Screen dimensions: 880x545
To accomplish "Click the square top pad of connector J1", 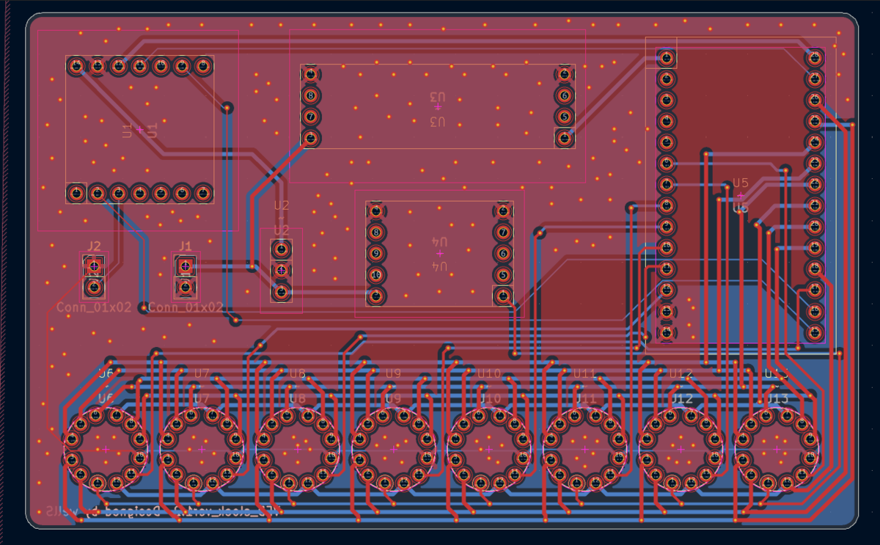I will [186, 265].
